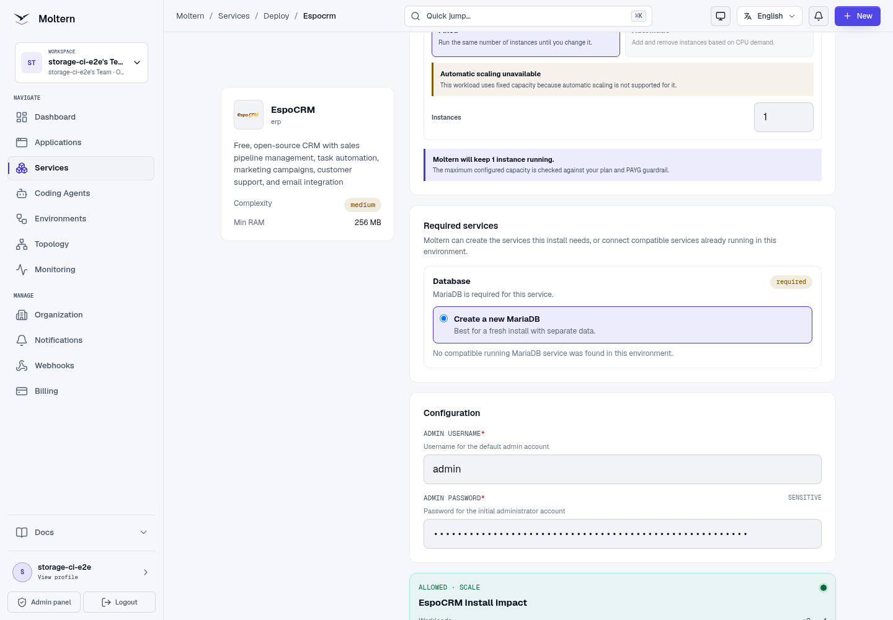The image size is (893, 620).
Task: Expand the Docs section
Action: click(81, 533)
